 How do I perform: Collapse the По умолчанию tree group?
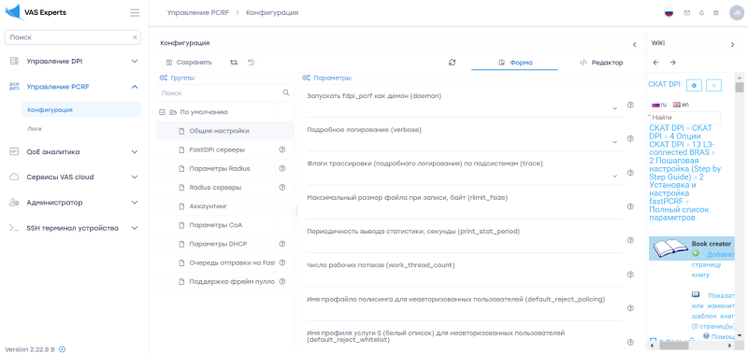(x=162, y=112)
